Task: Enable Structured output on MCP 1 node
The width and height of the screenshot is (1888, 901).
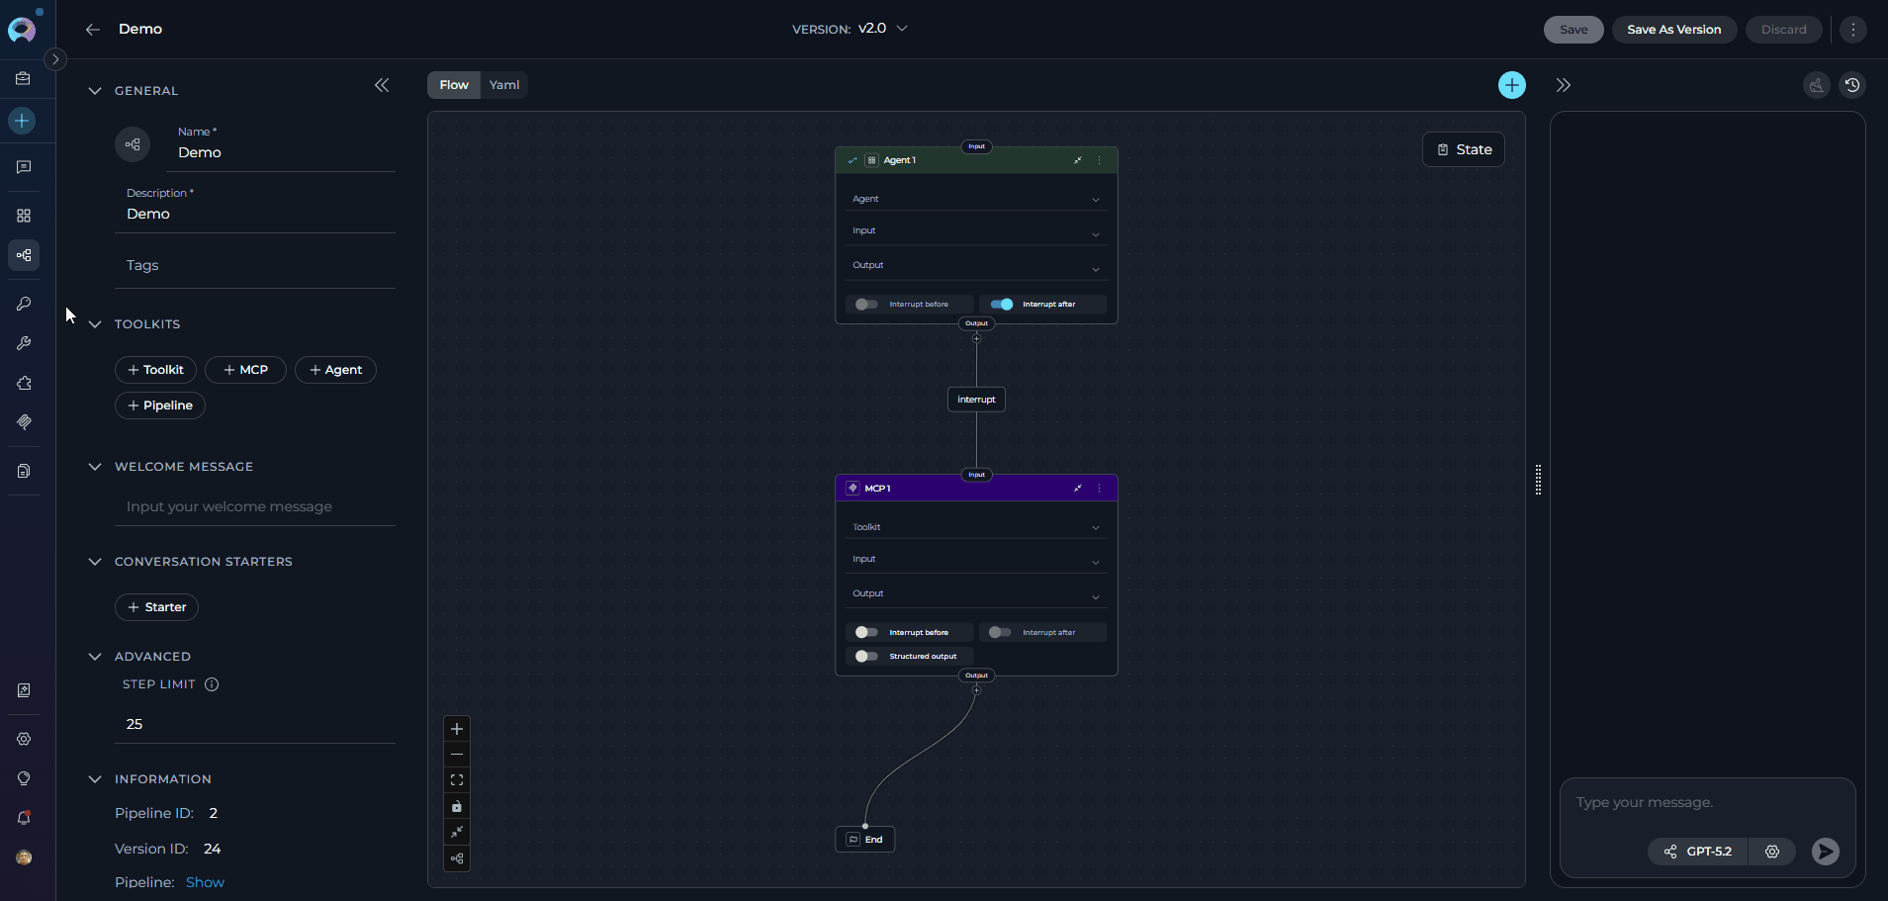Action: click(865, 656)
